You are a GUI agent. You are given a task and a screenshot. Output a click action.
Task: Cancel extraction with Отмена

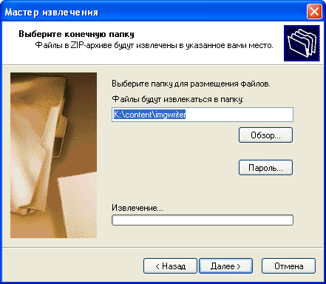coord(288,266)
